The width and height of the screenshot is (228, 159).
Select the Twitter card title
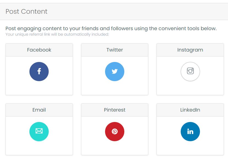[115, 50]
